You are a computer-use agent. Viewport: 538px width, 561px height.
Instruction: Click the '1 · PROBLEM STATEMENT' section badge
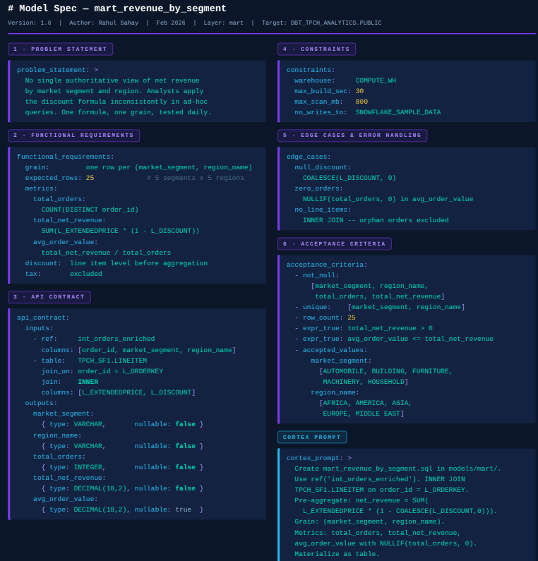[60, 49]
